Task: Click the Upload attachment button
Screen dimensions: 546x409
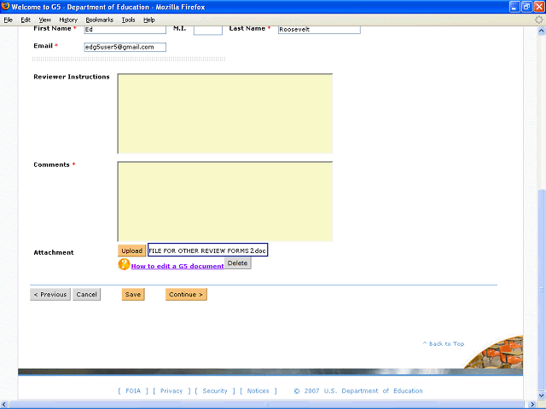Action: click(131, 251)
